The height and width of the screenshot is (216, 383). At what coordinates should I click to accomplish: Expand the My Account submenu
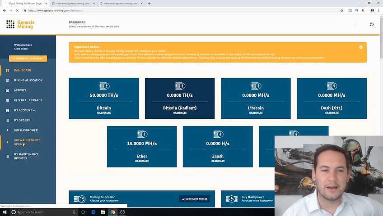(24, 110)
